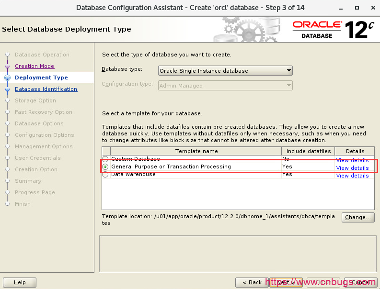380x289 pixels.
Task: View details for General Purpose template
Action: [352, 168]
